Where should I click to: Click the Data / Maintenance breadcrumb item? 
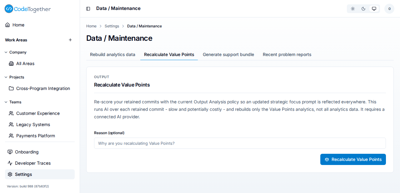(x=144, y=26)
